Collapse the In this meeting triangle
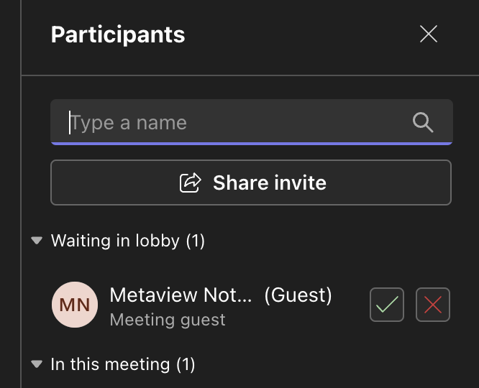The width and height of the screenshot is (479, 388). pos(37,365)
